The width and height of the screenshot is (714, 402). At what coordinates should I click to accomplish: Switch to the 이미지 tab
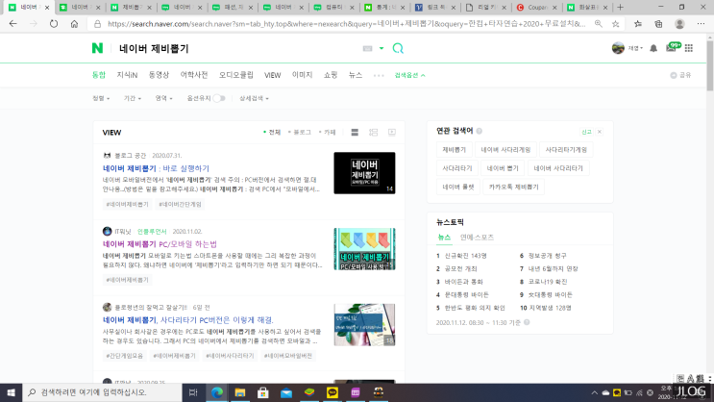click(x=303, y=75)
